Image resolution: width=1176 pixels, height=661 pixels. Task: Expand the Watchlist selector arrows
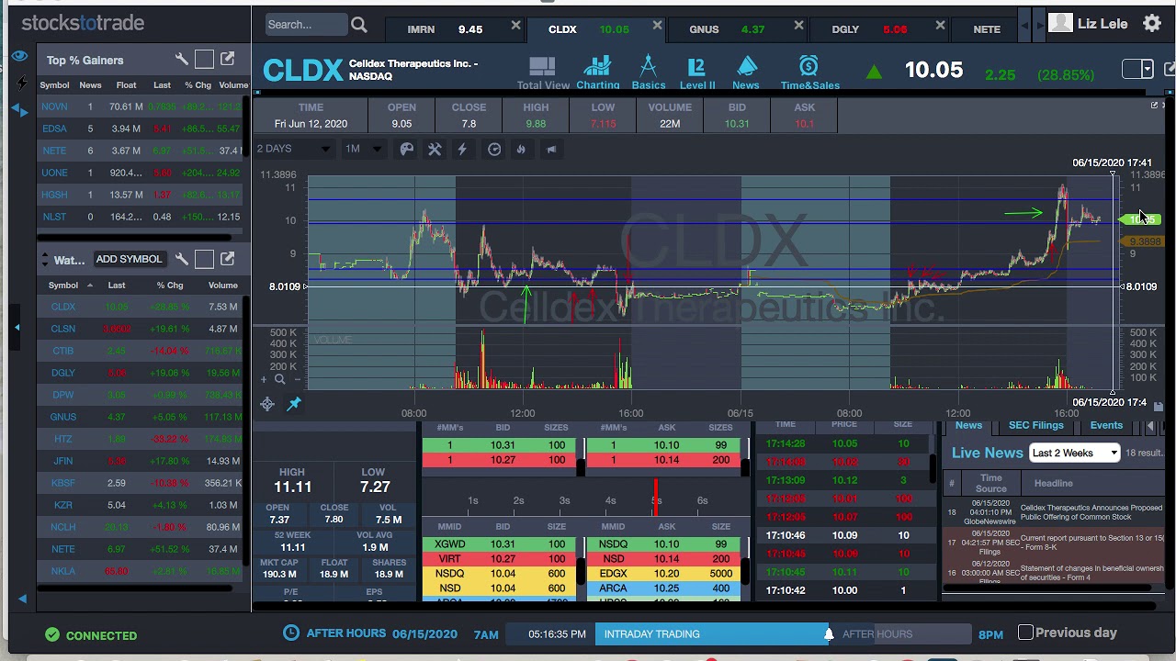click(44, 260)
